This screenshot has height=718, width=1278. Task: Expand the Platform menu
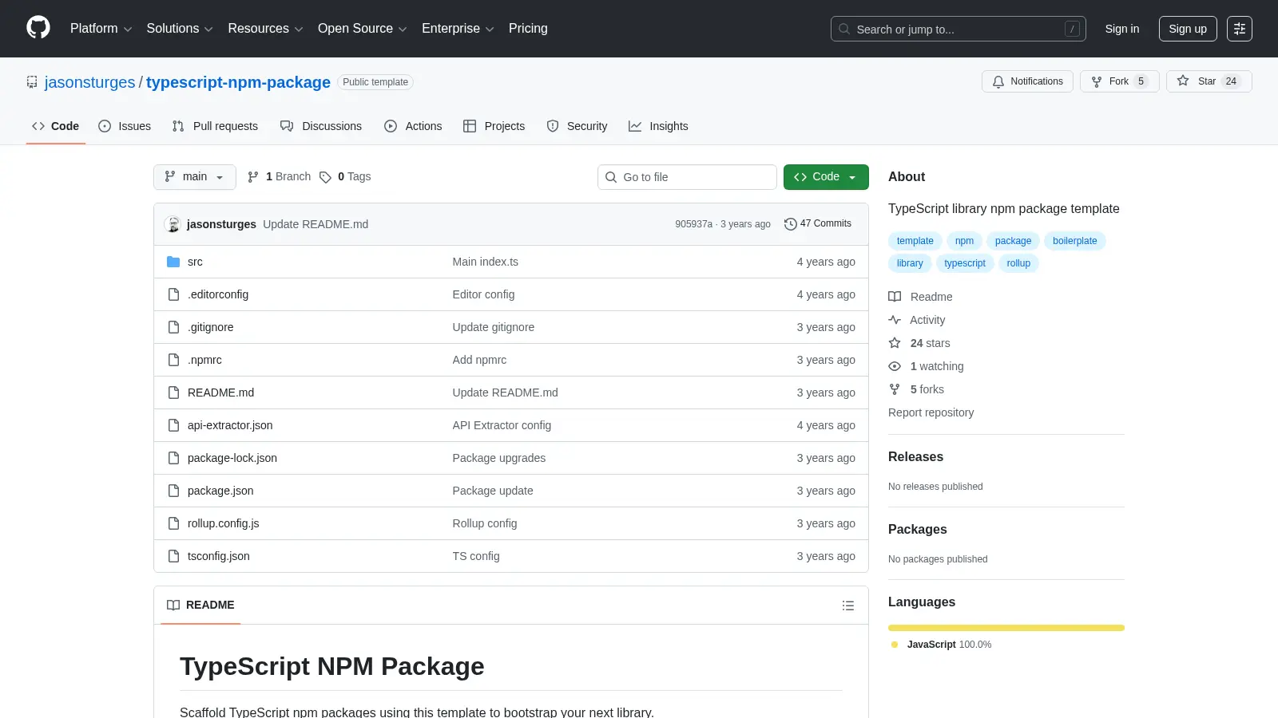[x=101, y=29]
